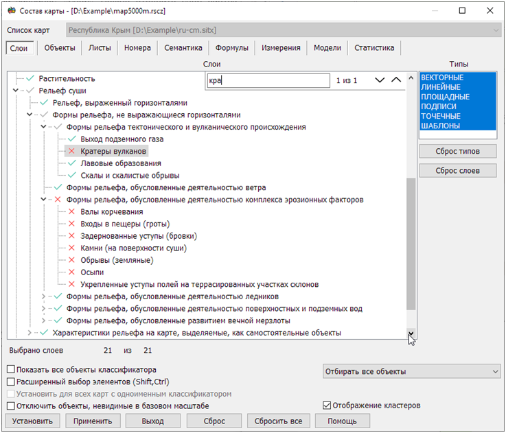Click the layer tree vertical scrollbar thumb
The width and height of the screenshot is (506, 433).
click(x=411, y=244)
